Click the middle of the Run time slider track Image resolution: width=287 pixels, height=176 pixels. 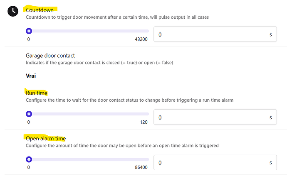click(x=89, y=114)
